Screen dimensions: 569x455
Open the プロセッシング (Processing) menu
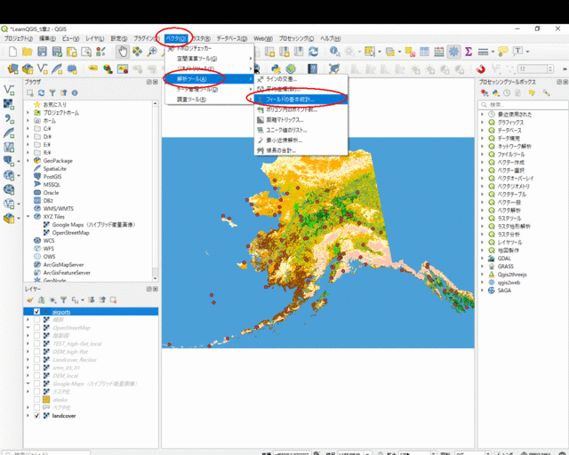(x=296, y=38)
